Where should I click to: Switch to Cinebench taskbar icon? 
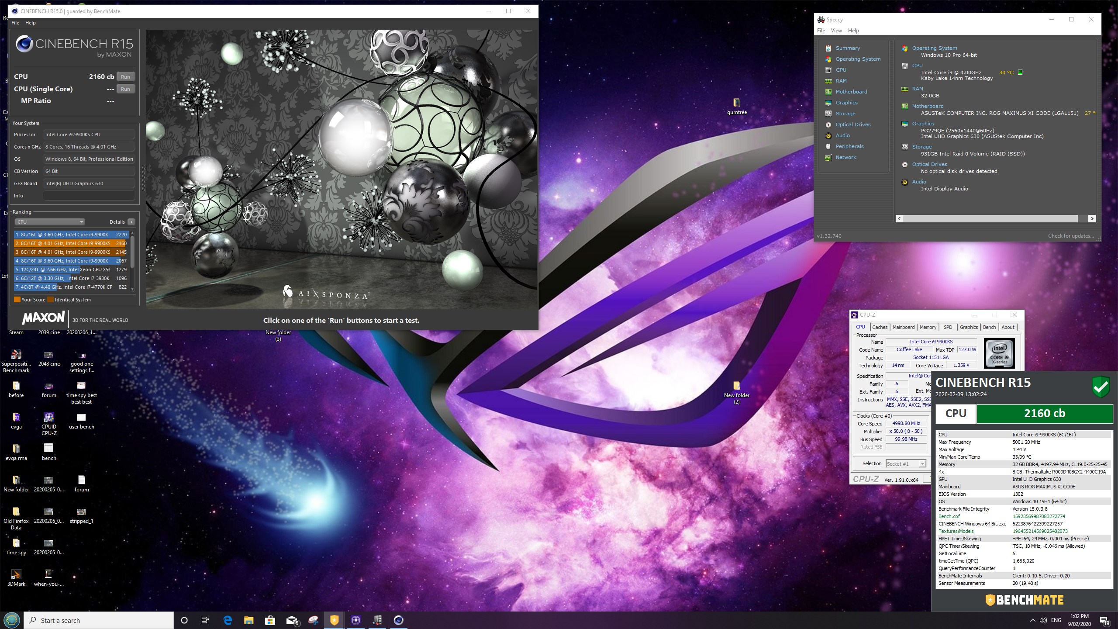pyautogui.click(x=398, y=620)
